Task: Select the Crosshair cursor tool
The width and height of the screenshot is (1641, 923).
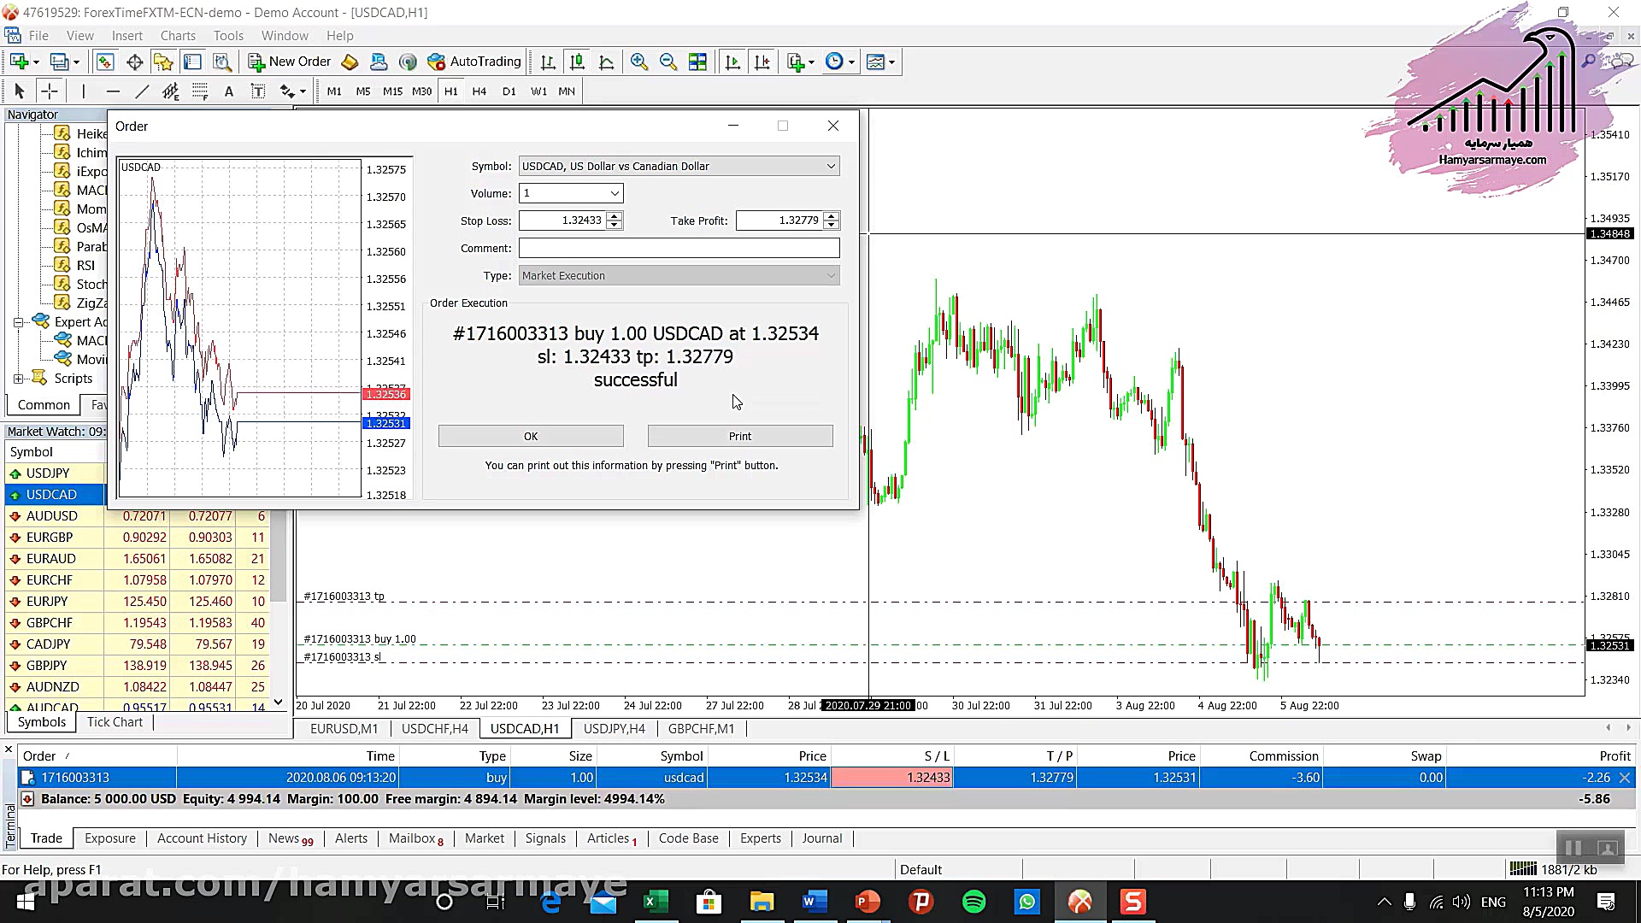Action: click(x=50, y=91)
